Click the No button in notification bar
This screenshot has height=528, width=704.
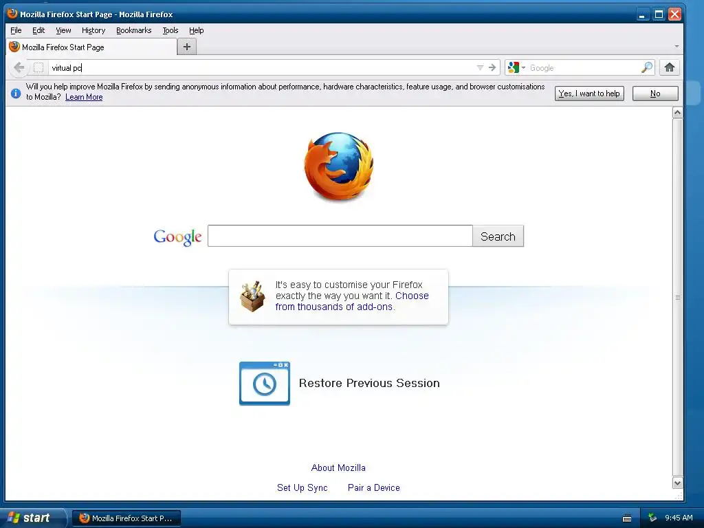655,93
